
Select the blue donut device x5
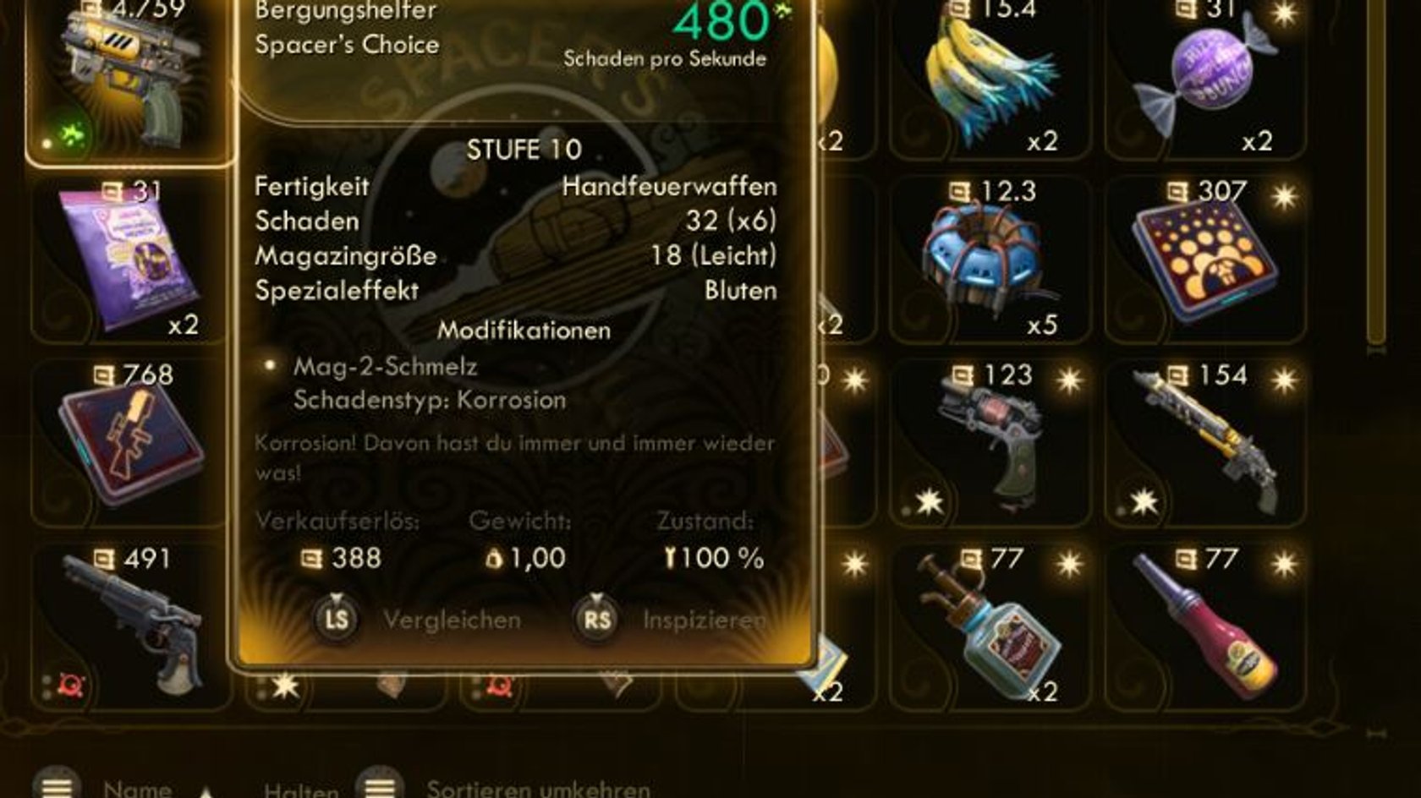point(990,258)
